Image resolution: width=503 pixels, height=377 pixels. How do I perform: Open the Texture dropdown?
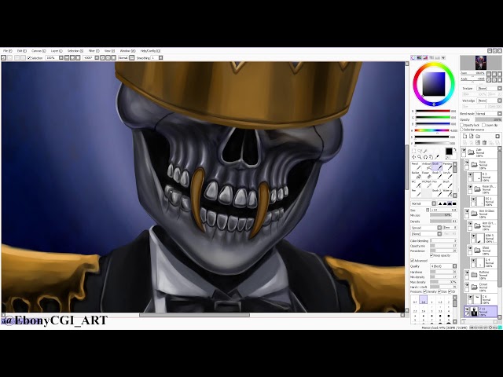(x=489, y=88)
